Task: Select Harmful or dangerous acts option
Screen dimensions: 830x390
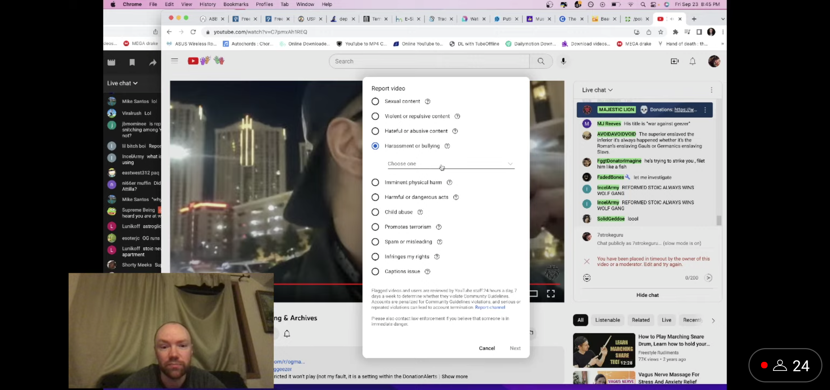Action: [375, 197]
